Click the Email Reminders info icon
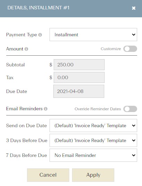 pyautogui.click(x=46, y=109)
